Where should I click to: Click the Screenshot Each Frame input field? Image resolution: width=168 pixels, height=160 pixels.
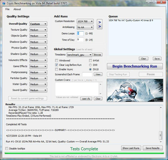tap(87, 74)
